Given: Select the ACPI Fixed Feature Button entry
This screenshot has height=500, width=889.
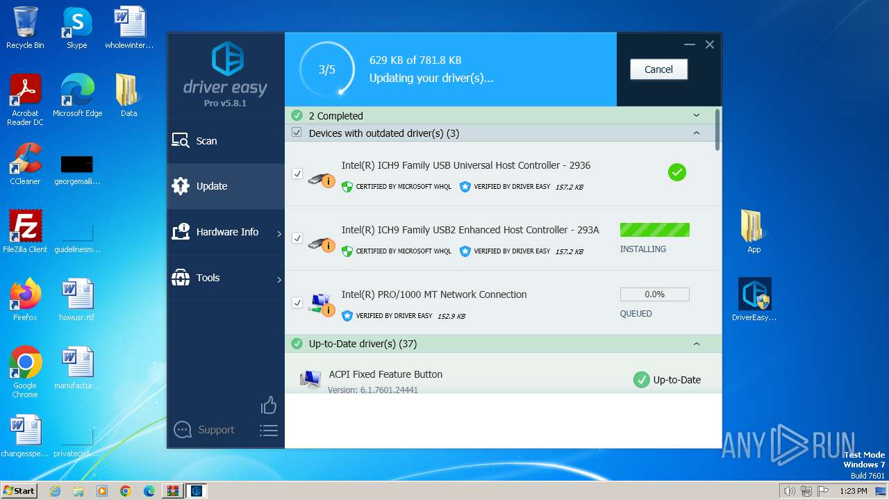Looking at the screenshot, I should point(385,374).
